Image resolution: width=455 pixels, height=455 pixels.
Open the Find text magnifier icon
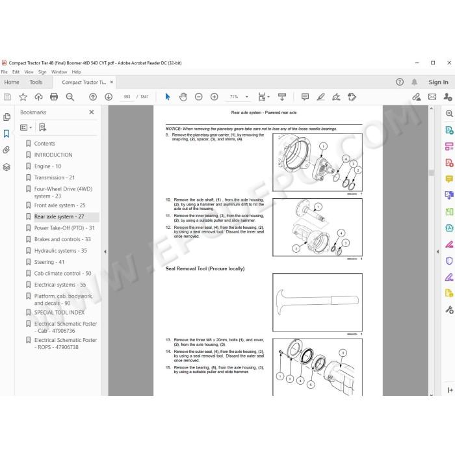[70, 97]
